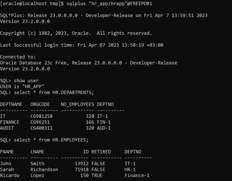Click employee ID 150
This screenshot has width=232, height=181.
click(x=84, y=175)
